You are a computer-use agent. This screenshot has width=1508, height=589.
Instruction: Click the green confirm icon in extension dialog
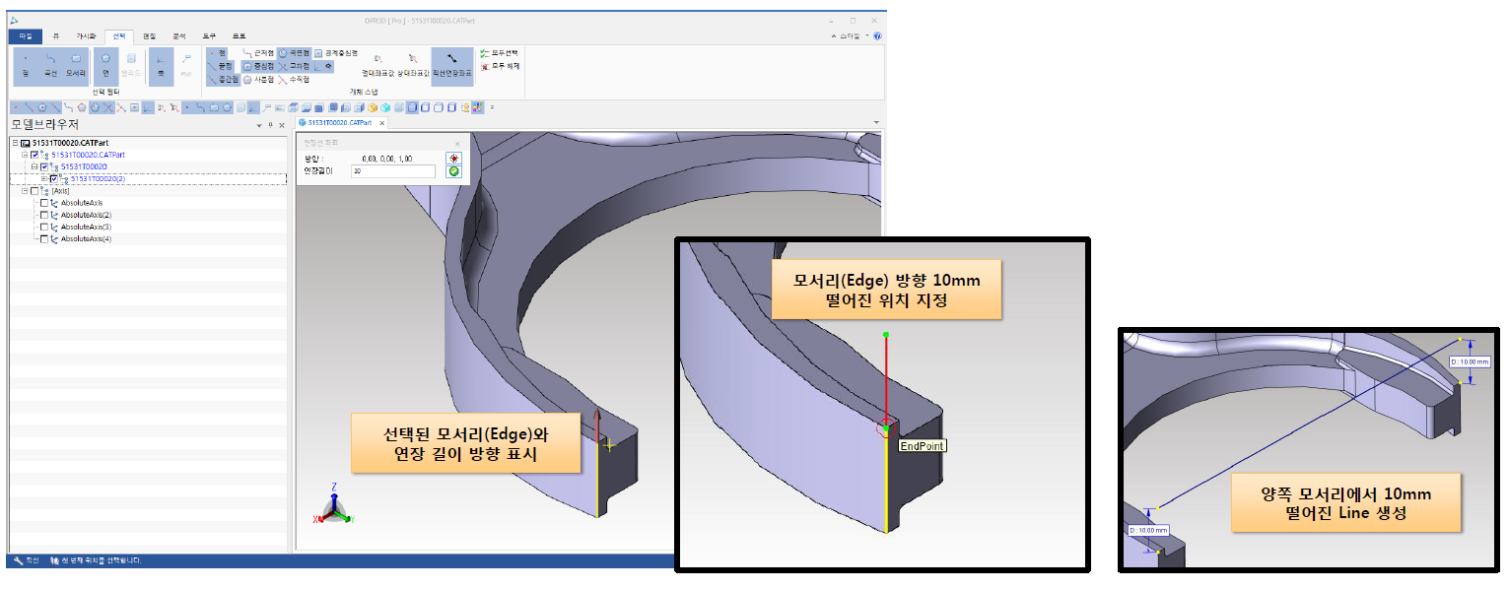(x=454, y=171)
